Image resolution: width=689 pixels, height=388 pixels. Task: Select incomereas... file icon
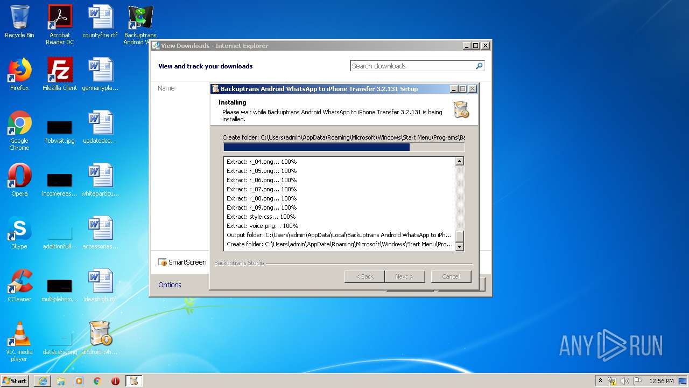coord(60,184)
